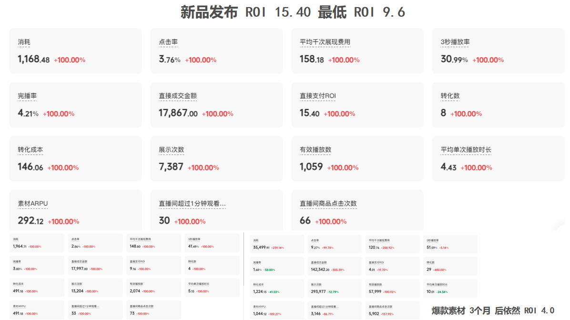The width and height of the screenshot is (570, 320).
Task: Select the 完播率 value 4.21%
Action: click(x=28, y=113)
